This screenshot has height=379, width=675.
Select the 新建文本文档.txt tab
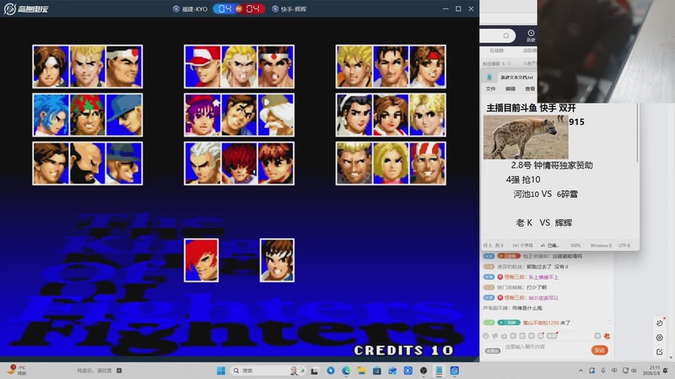(516, 77)
